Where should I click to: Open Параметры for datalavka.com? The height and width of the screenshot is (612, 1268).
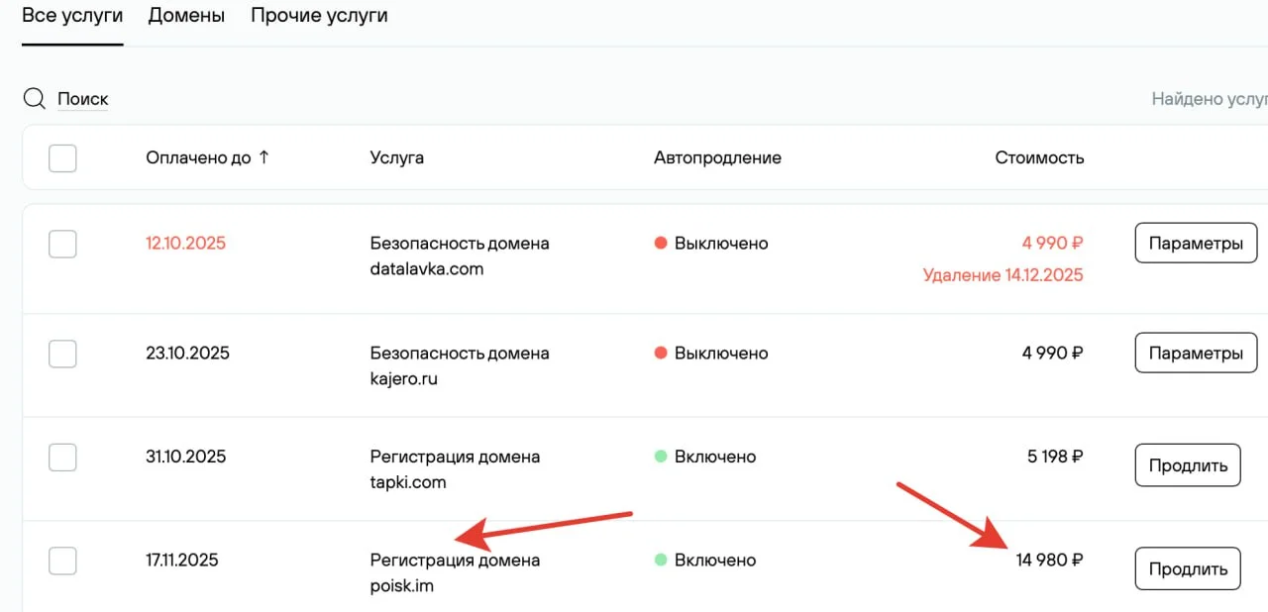point(1196,244)
